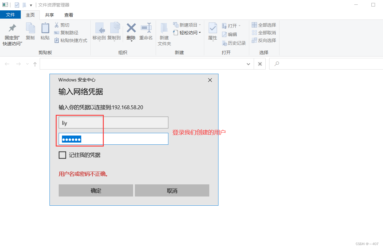This screenshot has height=248, width=383.
Task: Click 全部选择 (Select all)
Action: pos(264,25)
